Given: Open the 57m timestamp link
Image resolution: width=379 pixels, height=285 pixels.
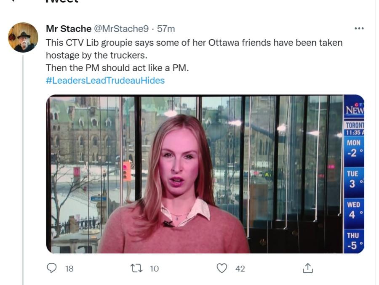Looking at the screenshot, I should tap(166, 29).
